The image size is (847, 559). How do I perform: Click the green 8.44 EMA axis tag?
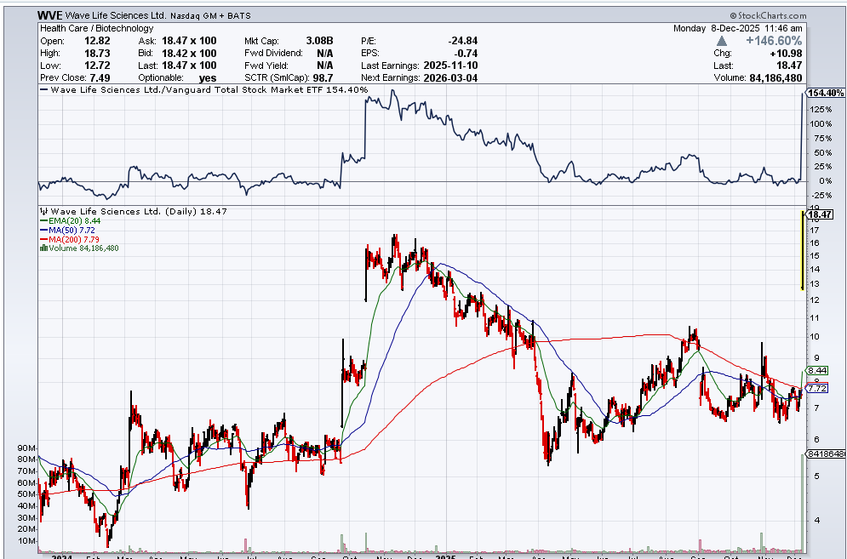816,370
